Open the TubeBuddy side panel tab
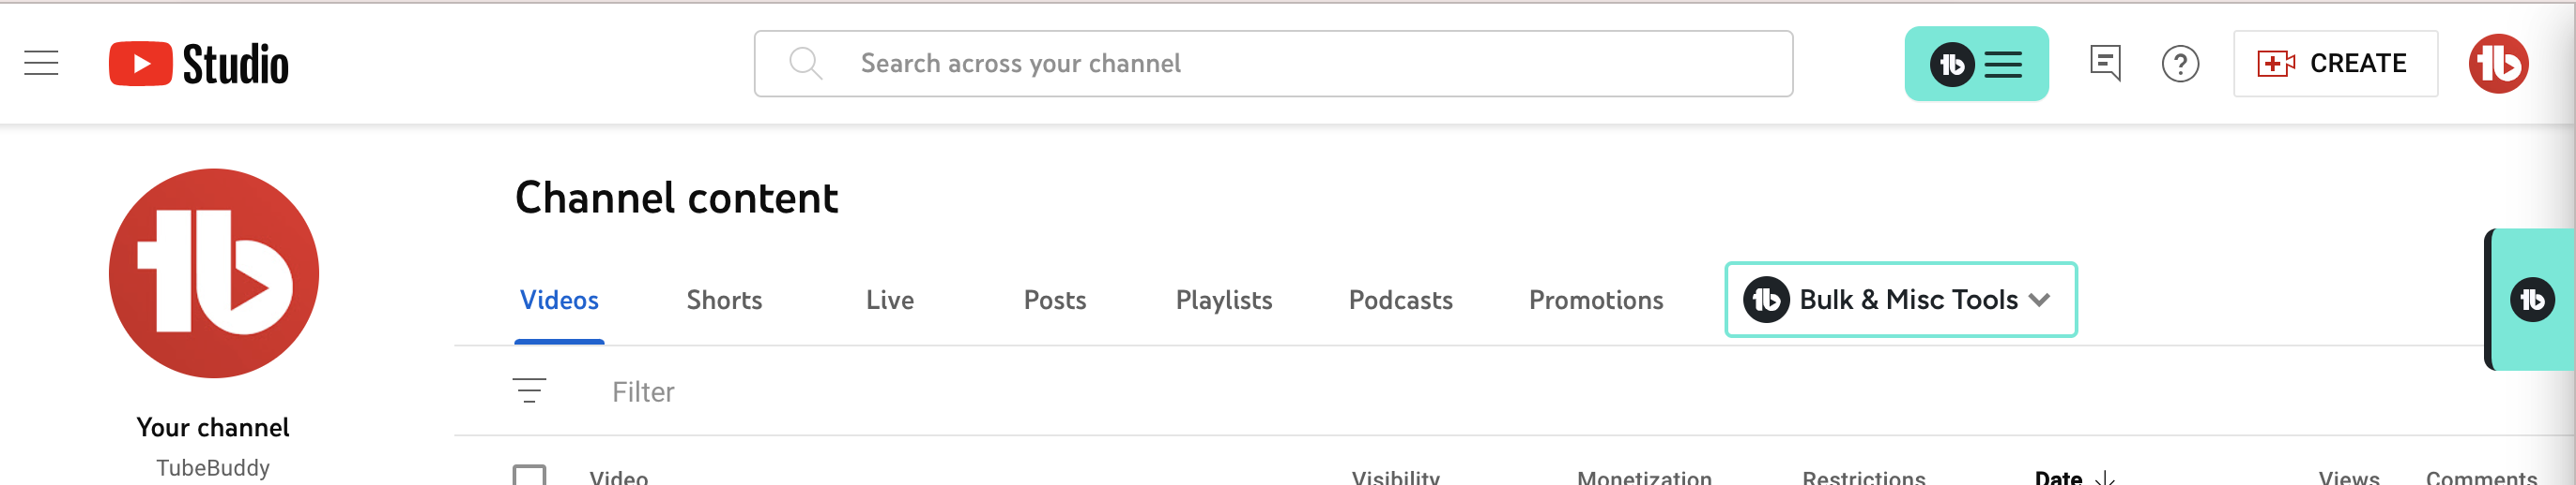 coord(2530,300)
